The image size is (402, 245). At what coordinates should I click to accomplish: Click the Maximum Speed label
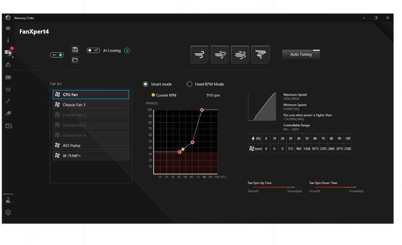point(295,94)
